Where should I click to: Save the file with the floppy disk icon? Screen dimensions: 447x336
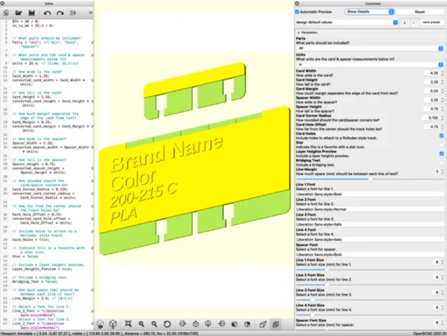click(32, 13)
